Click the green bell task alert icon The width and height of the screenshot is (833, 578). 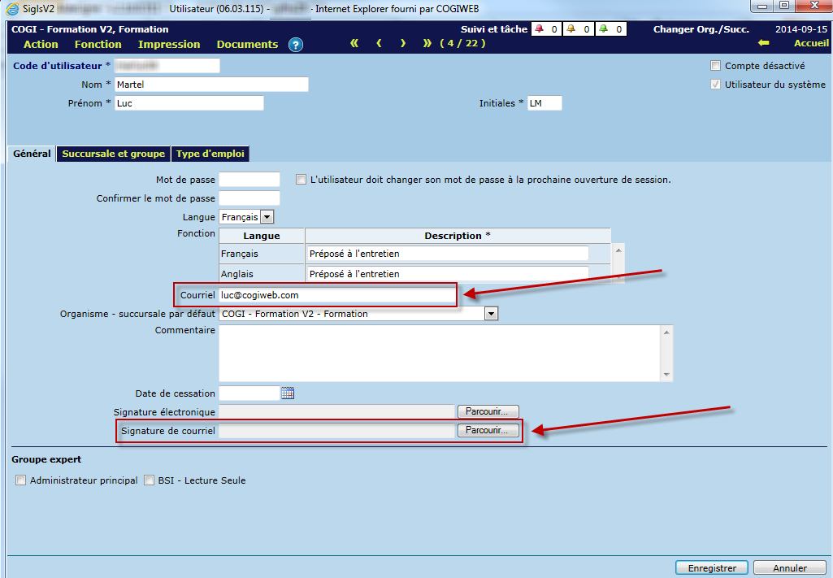click(604, 29)
